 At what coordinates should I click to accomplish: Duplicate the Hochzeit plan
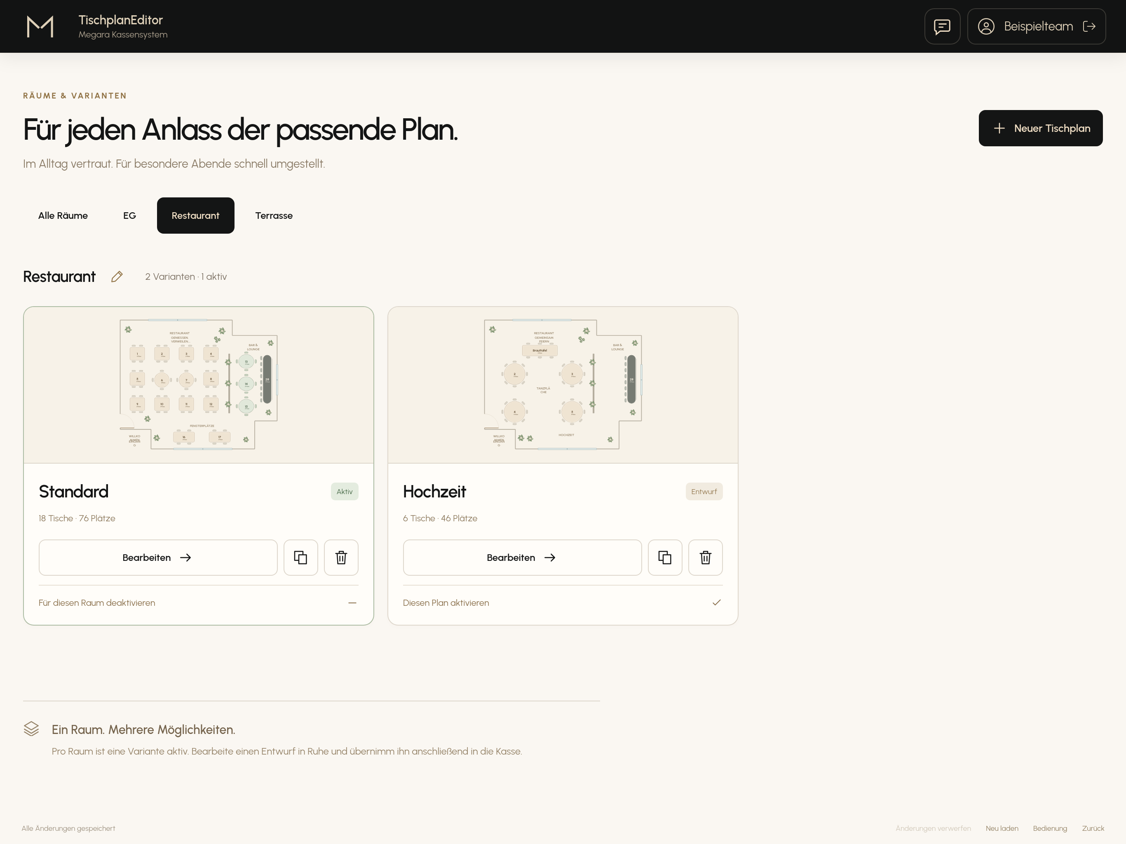(665, 558)
